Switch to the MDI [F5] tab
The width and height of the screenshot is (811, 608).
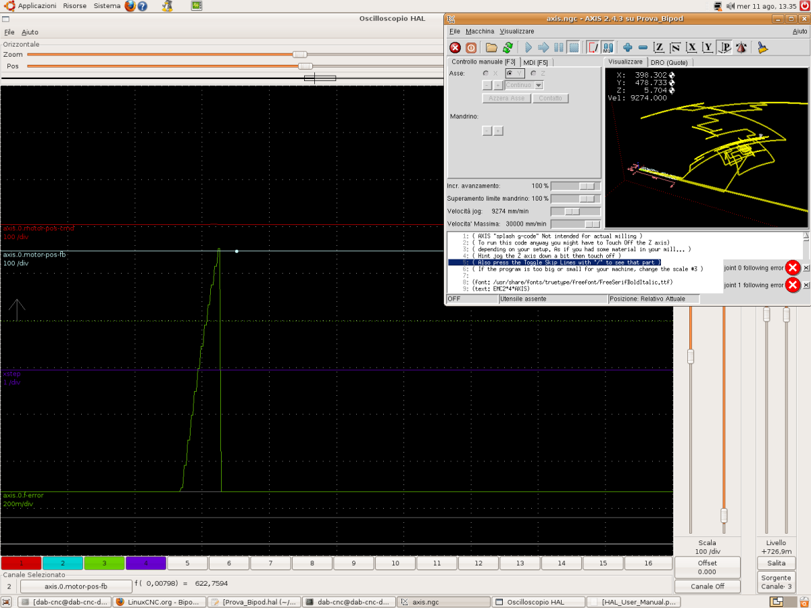pos(535,62)
